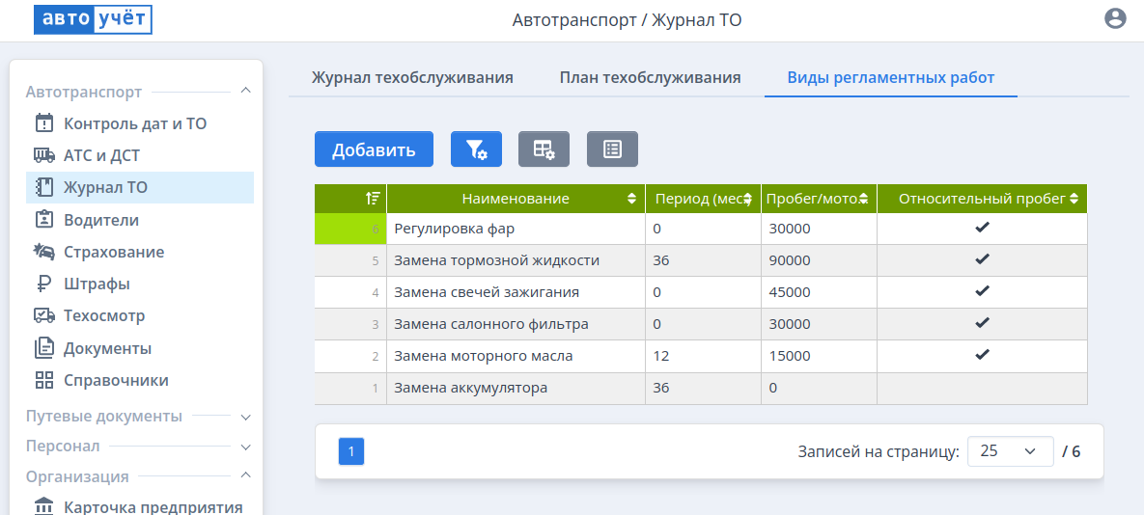
Task: Switch to План техобслуживания tab
Action: [650, 77]
